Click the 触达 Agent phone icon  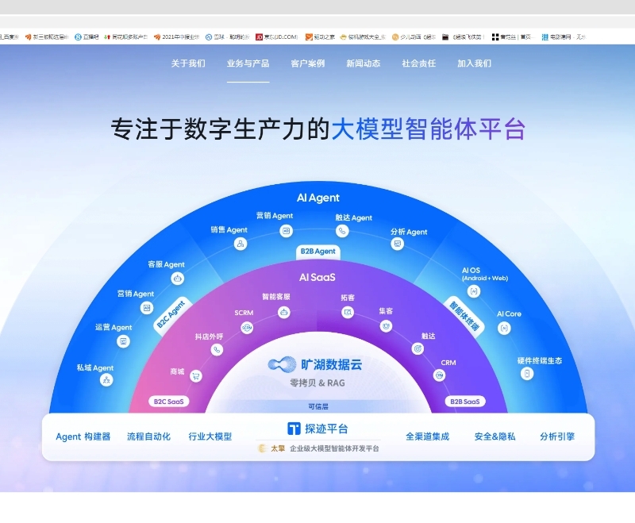342,231
